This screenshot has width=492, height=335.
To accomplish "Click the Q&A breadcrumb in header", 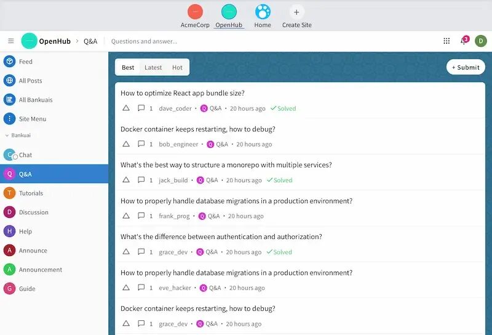I will [90, 41].
